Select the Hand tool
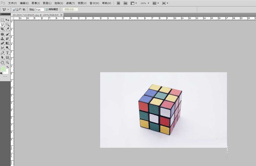The height and width of the screenshot is (166, 256). 3,62
